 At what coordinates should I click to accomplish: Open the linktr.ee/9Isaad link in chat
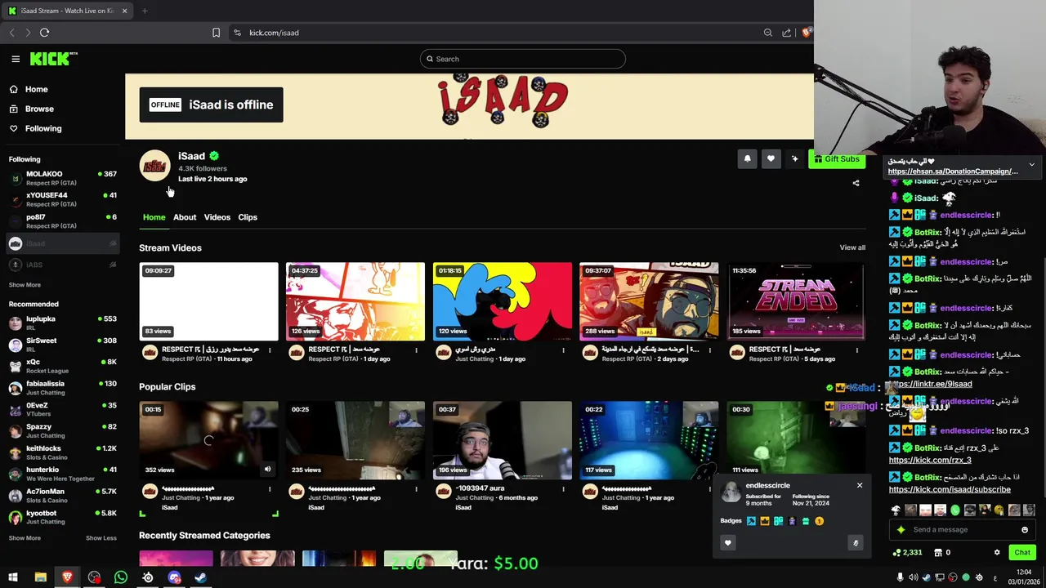point(932,384)
